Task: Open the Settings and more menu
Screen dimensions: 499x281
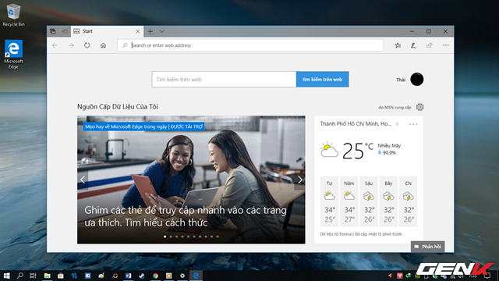Action: coord(445,45)
